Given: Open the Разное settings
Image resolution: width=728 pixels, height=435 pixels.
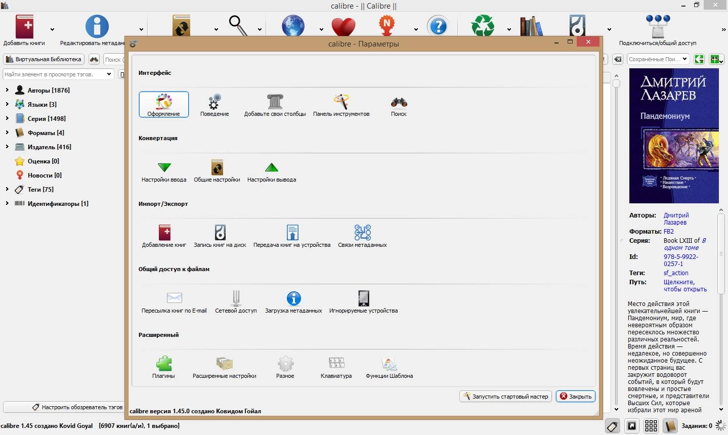Looking at the screenshot, I should pyautogui.click(x=285, y=367).
